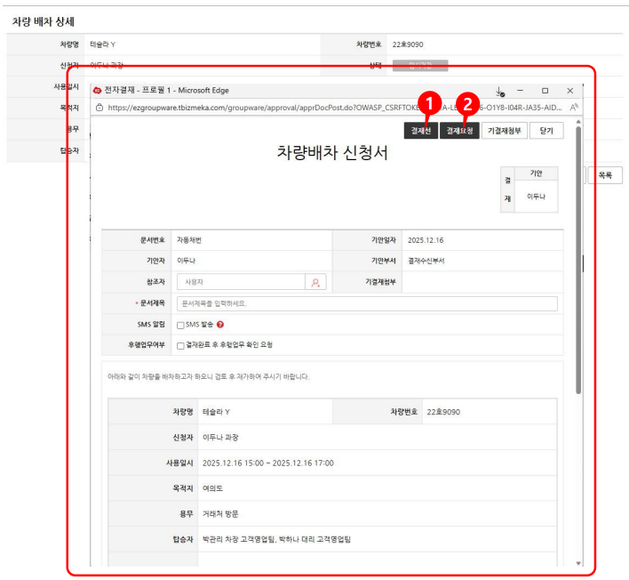
Task: Check 결재완료 후 후행업무 확인 요청 option
Action: point(180,346)
